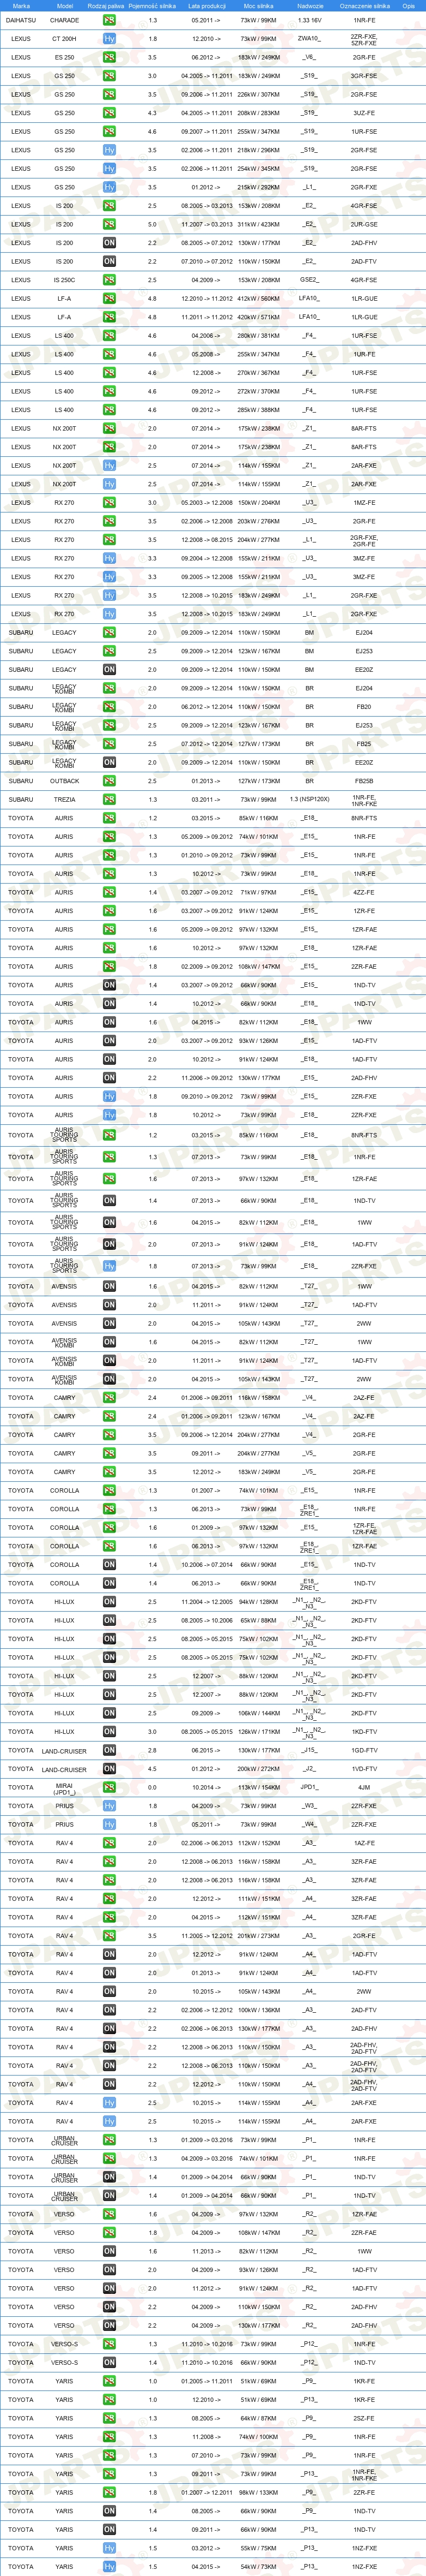Click the diesel ON icon in the IS 200 2AD-FHV row
Screen dimensions: 426x2576
coord(109,243)
